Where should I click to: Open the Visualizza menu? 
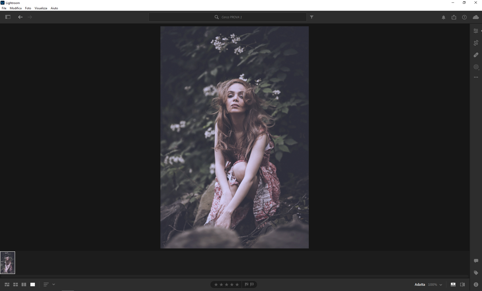point(41,8)
